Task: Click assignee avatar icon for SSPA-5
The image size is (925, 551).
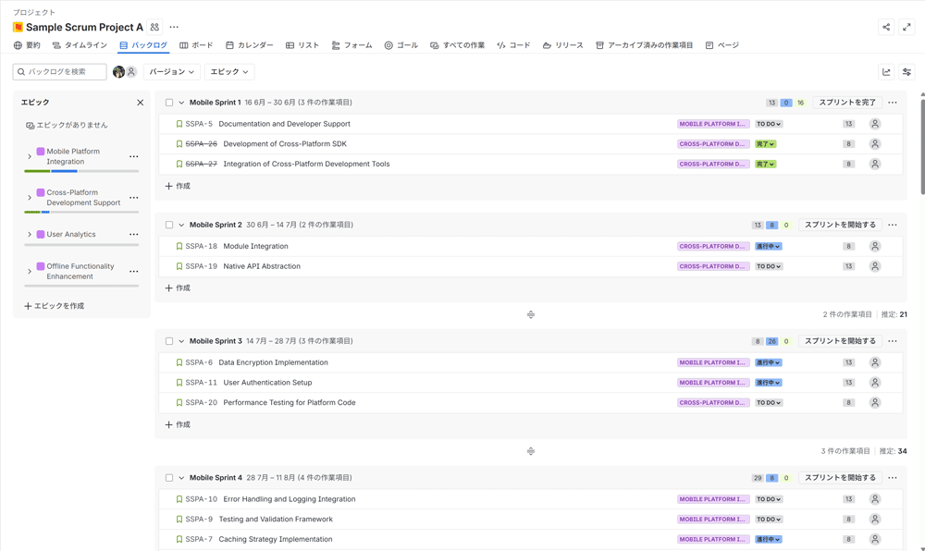Action: pyautogui.click(x=874, y=124)
